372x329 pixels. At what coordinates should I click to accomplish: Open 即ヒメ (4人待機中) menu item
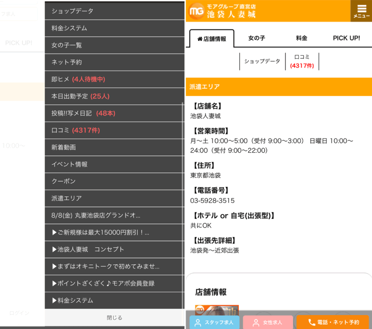pyautogui.click(x=114, y=79)
